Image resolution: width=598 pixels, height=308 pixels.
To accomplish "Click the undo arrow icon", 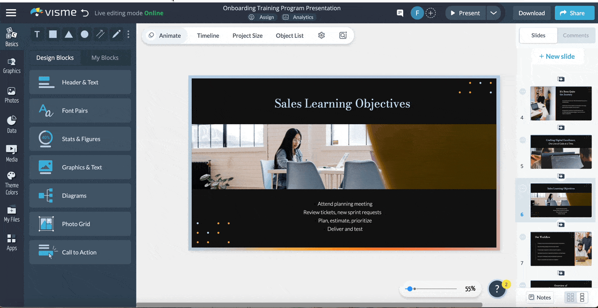I will tap(85, 13).
